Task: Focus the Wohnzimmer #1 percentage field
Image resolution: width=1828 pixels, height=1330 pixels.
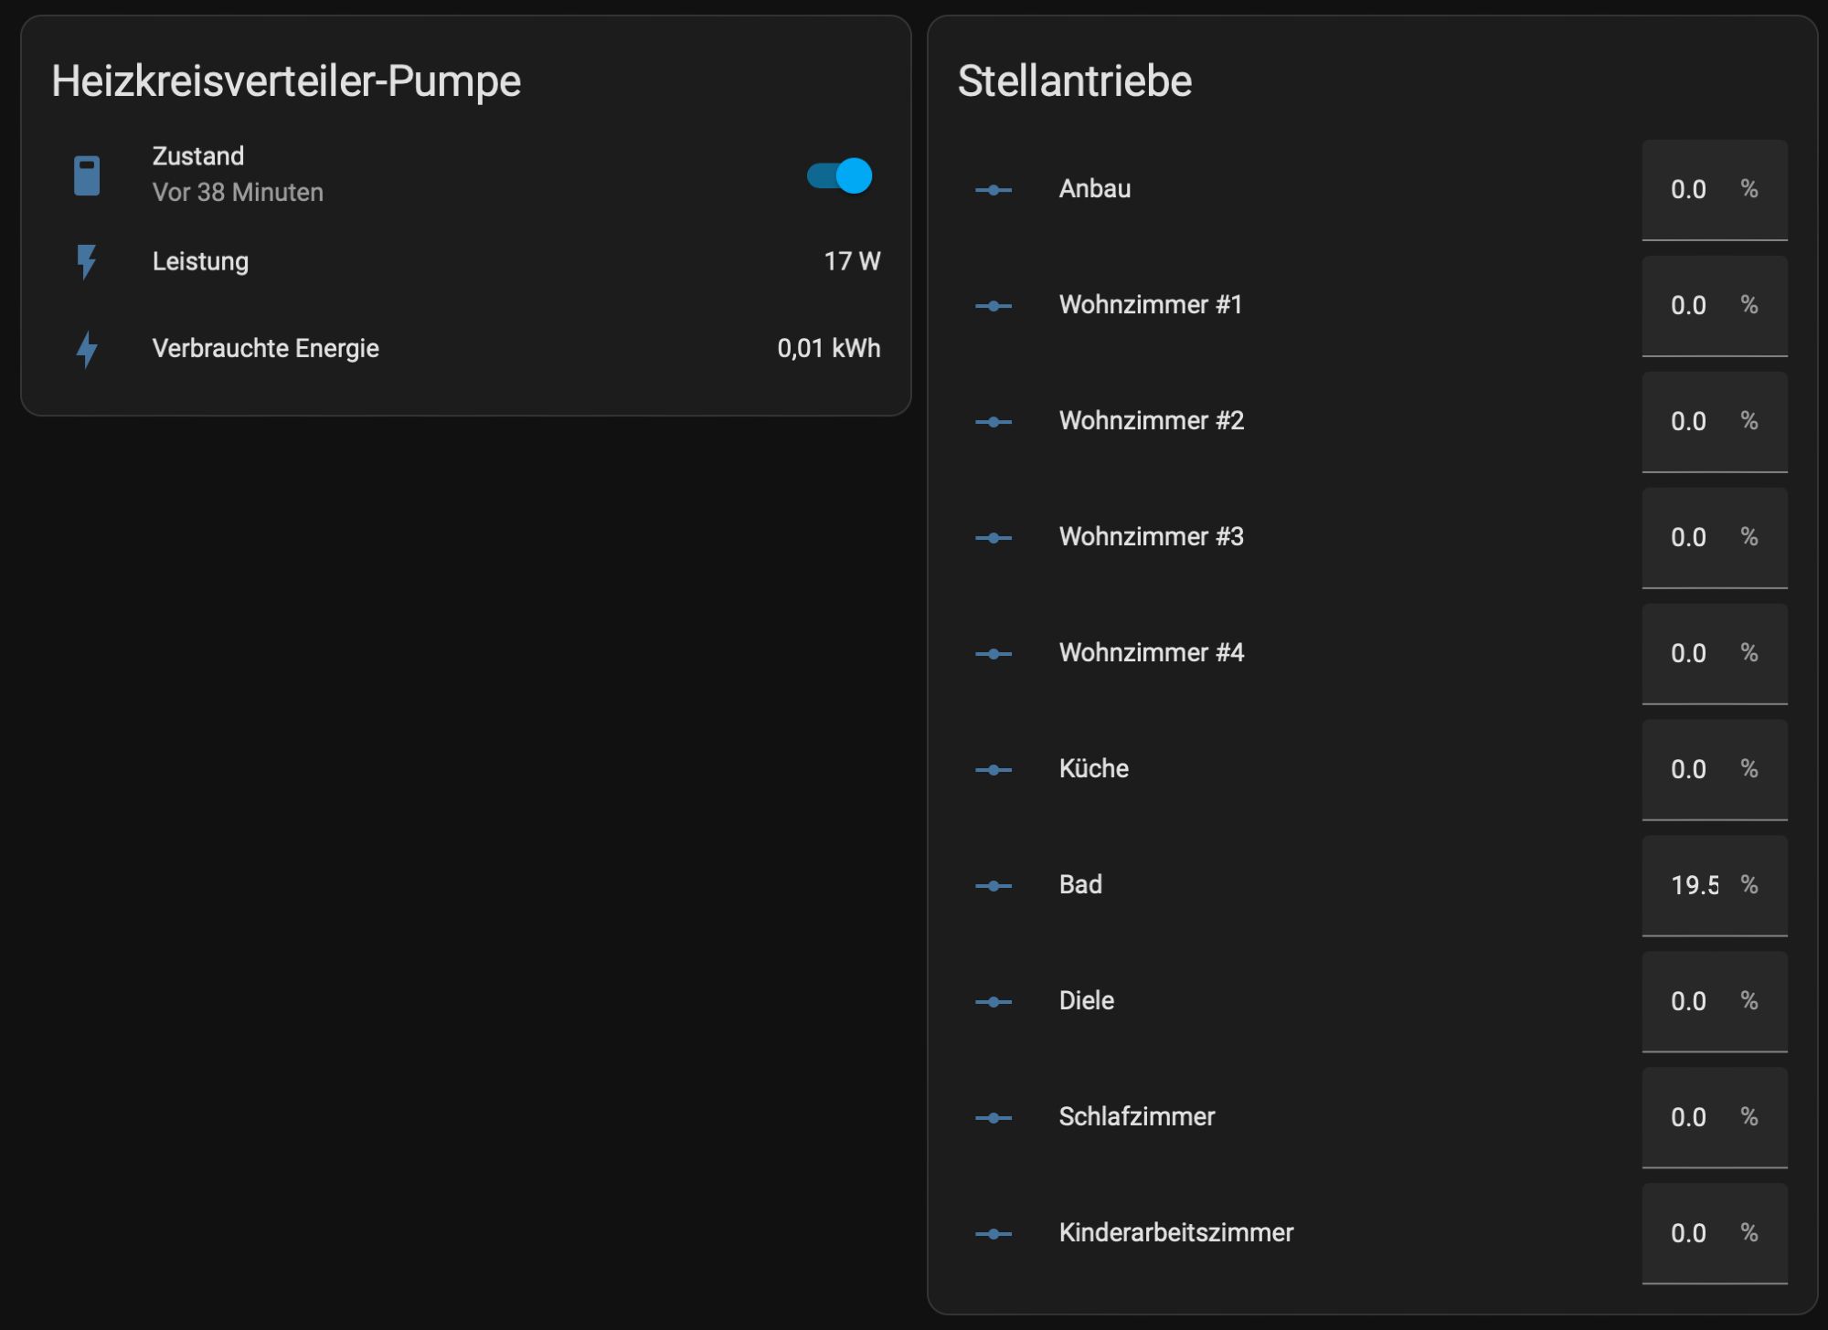Action: [1715, 306]
